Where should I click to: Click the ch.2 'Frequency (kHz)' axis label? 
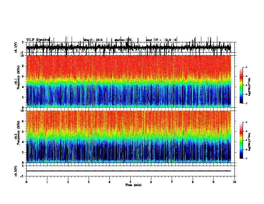[x=18, y=132]
